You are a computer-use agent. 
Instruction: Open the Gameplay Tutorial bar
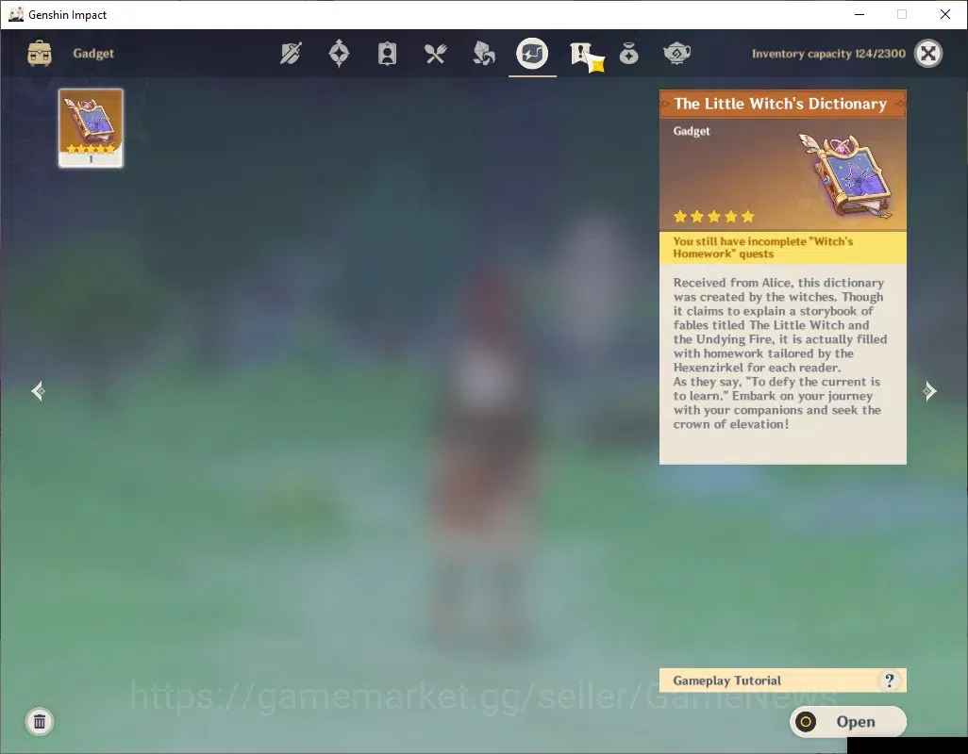click(783, 680)
